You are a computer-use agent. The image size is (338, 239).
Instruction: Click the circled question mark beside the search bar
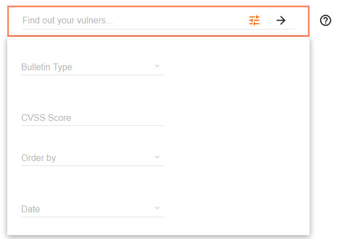(326, 21)
